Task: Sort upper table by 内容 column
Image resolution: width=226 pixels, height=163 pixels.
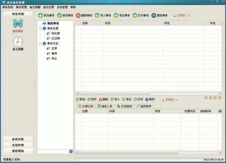Action: 133,23
